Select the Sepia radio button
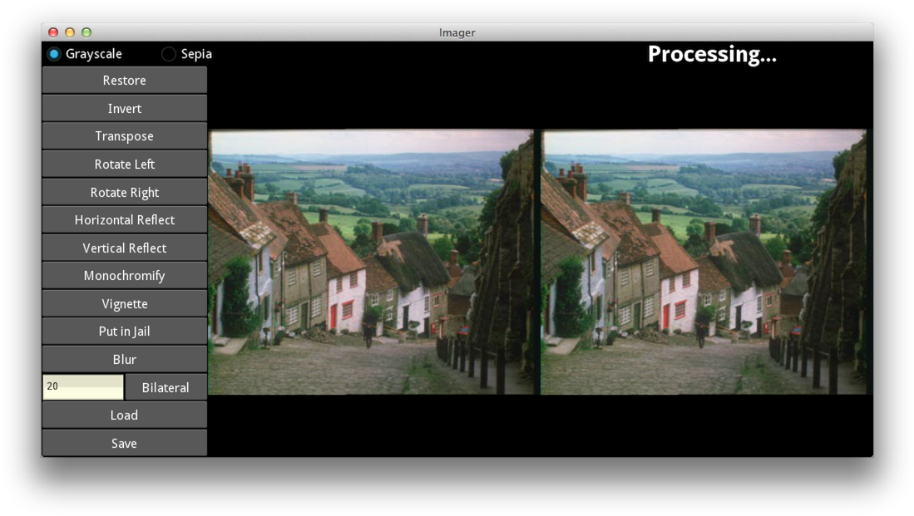 coord(169,54)
